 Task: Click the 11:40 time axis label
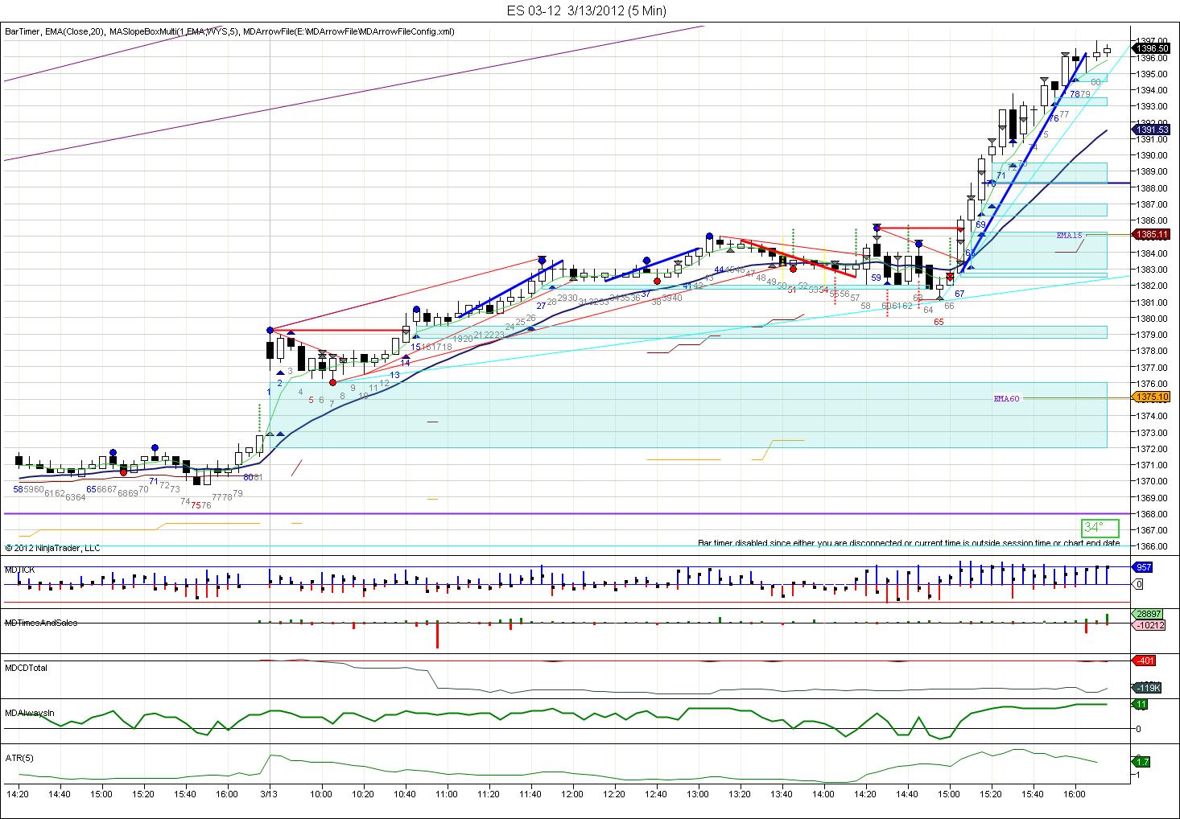[x=530, y=793]
